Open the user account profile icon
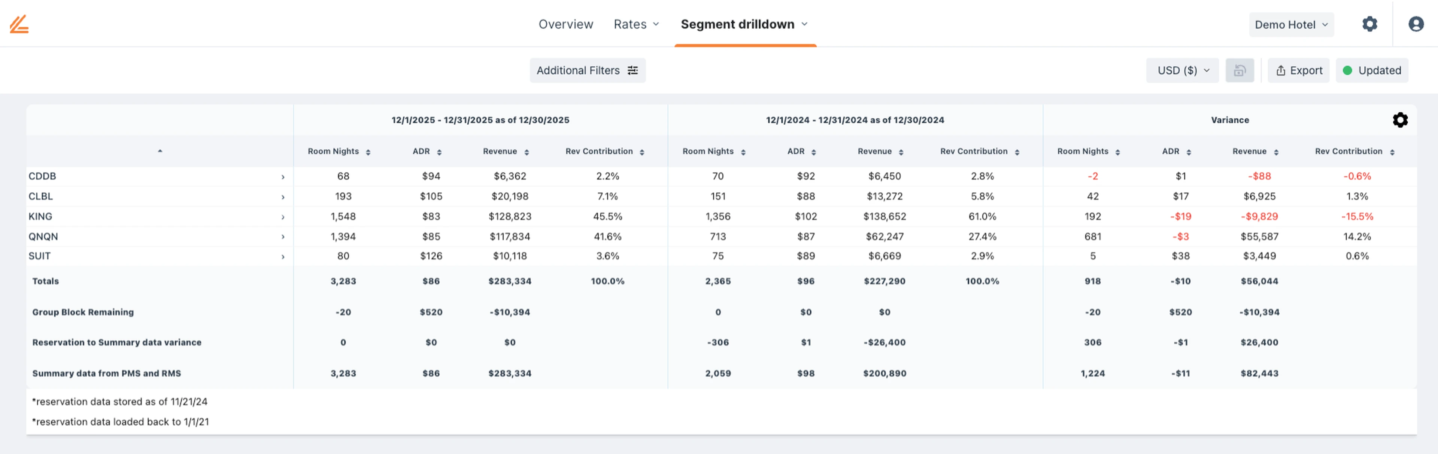Viewport: 1438px width, 454px height. coord(1416,24)
